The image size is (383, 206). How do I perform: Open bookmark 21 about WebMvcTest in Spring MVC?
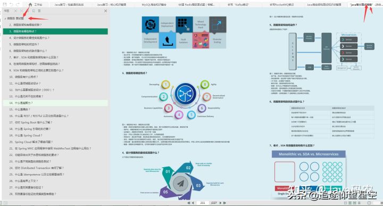click(x=50, y=149)
